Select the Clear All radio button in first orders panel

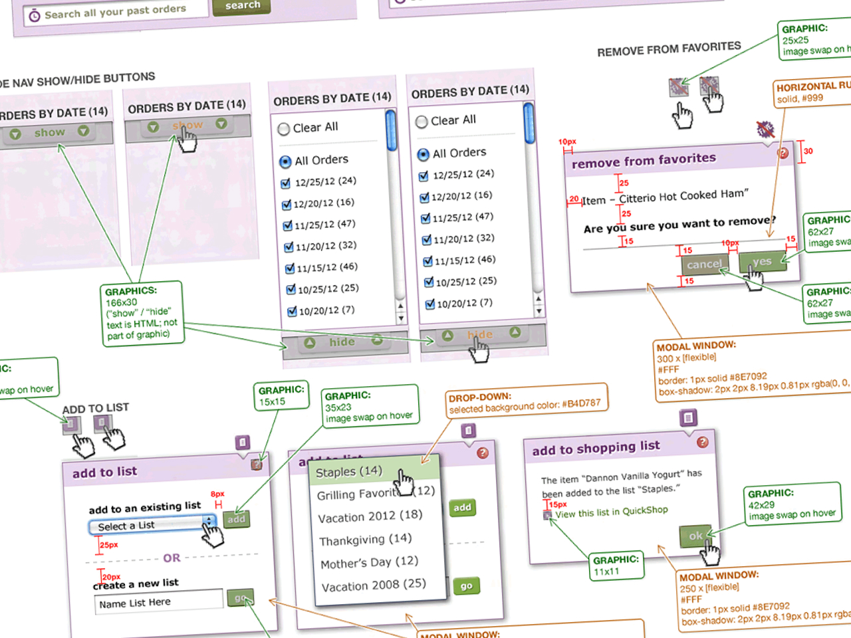pos(284,129)
